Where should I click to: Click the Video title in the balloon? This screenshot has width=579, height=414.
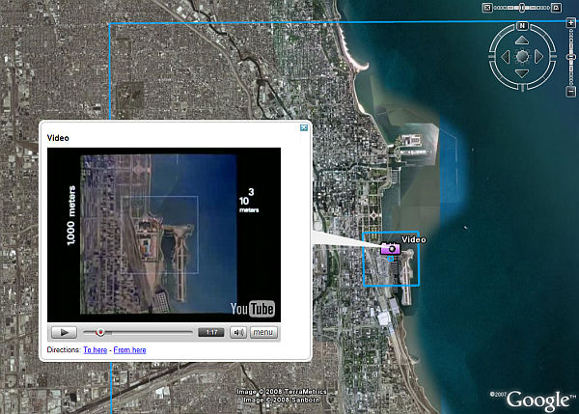point(58,138)
